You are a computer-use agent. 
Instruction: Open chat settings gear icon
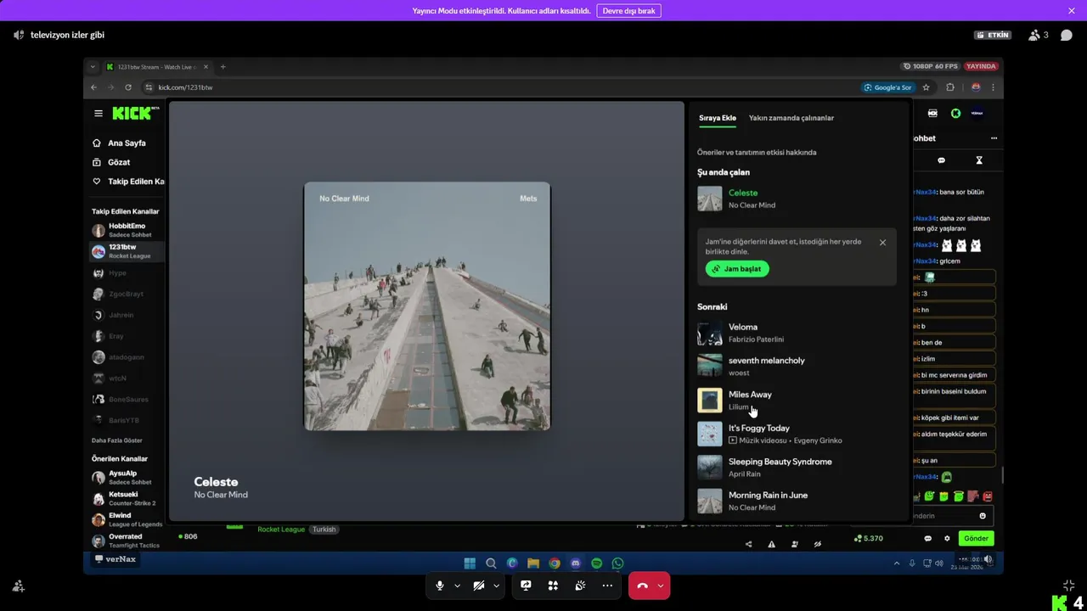[948, 539]
